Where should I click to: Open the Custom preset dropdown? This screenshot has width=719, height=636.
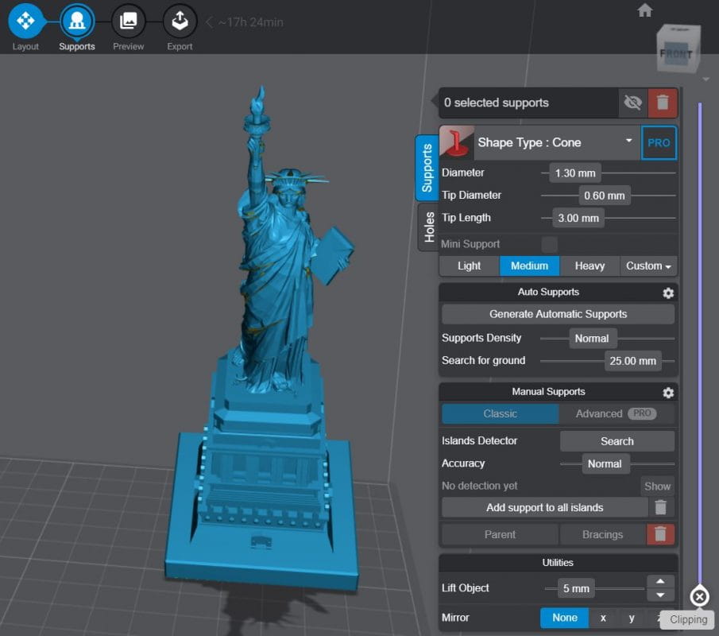[648, 266]
